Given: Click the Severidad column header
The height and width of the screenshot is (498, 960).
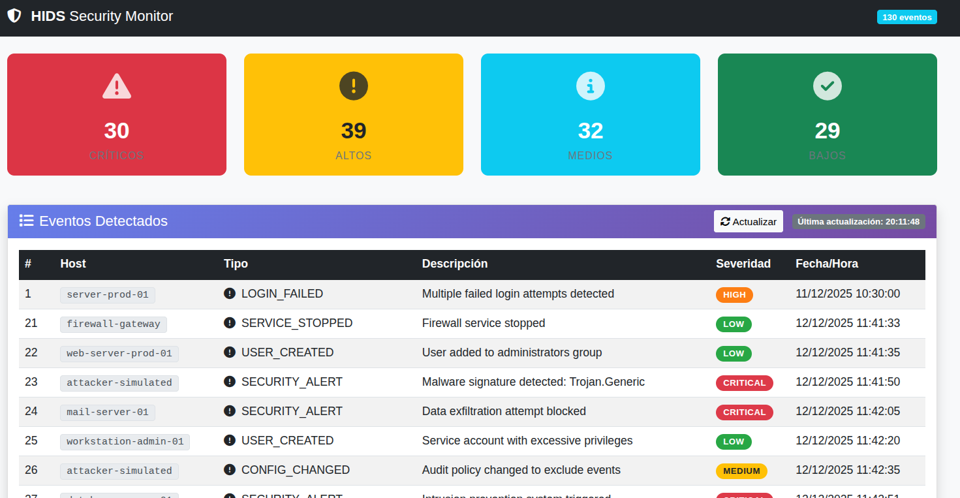Looking at the screenshot, I should [x=743, y=264].
